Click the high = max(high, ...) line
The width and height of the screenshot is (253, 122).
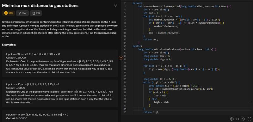pos(184,69)
